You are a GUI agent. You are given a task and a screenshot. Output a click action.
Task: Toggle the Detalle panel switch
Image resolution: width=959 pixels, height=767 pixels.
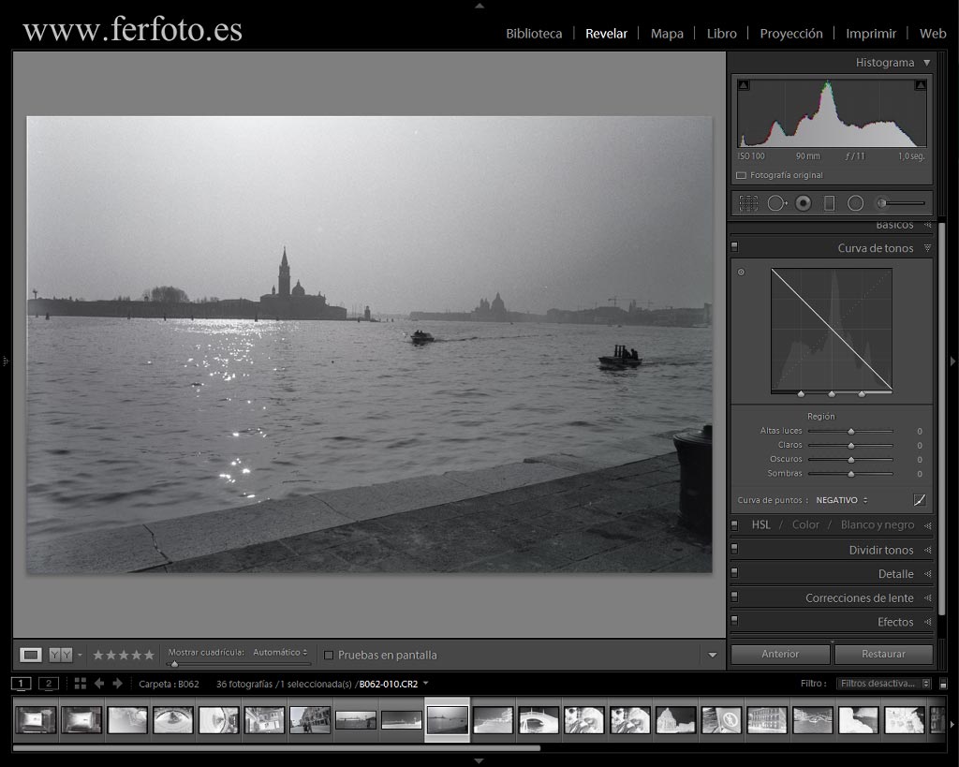(734, 573)
